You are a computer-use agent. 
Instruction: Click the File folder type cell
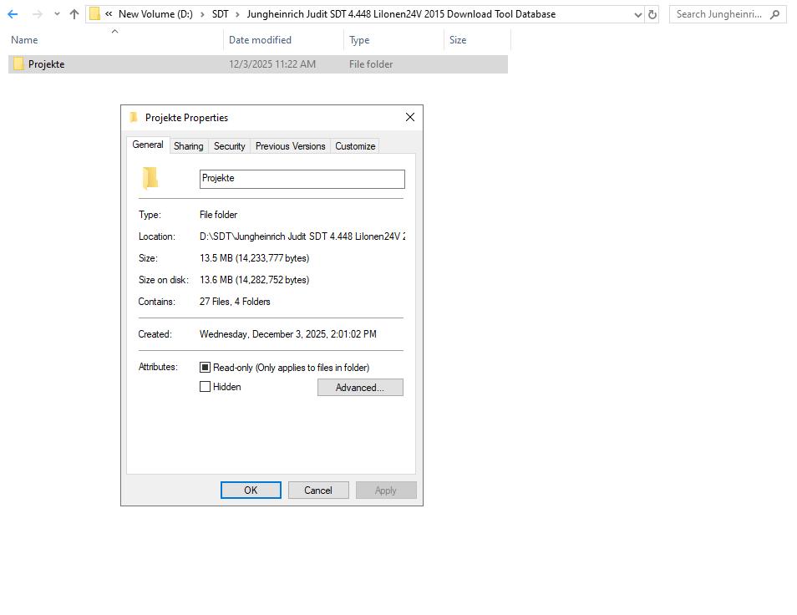coord(371,64)
